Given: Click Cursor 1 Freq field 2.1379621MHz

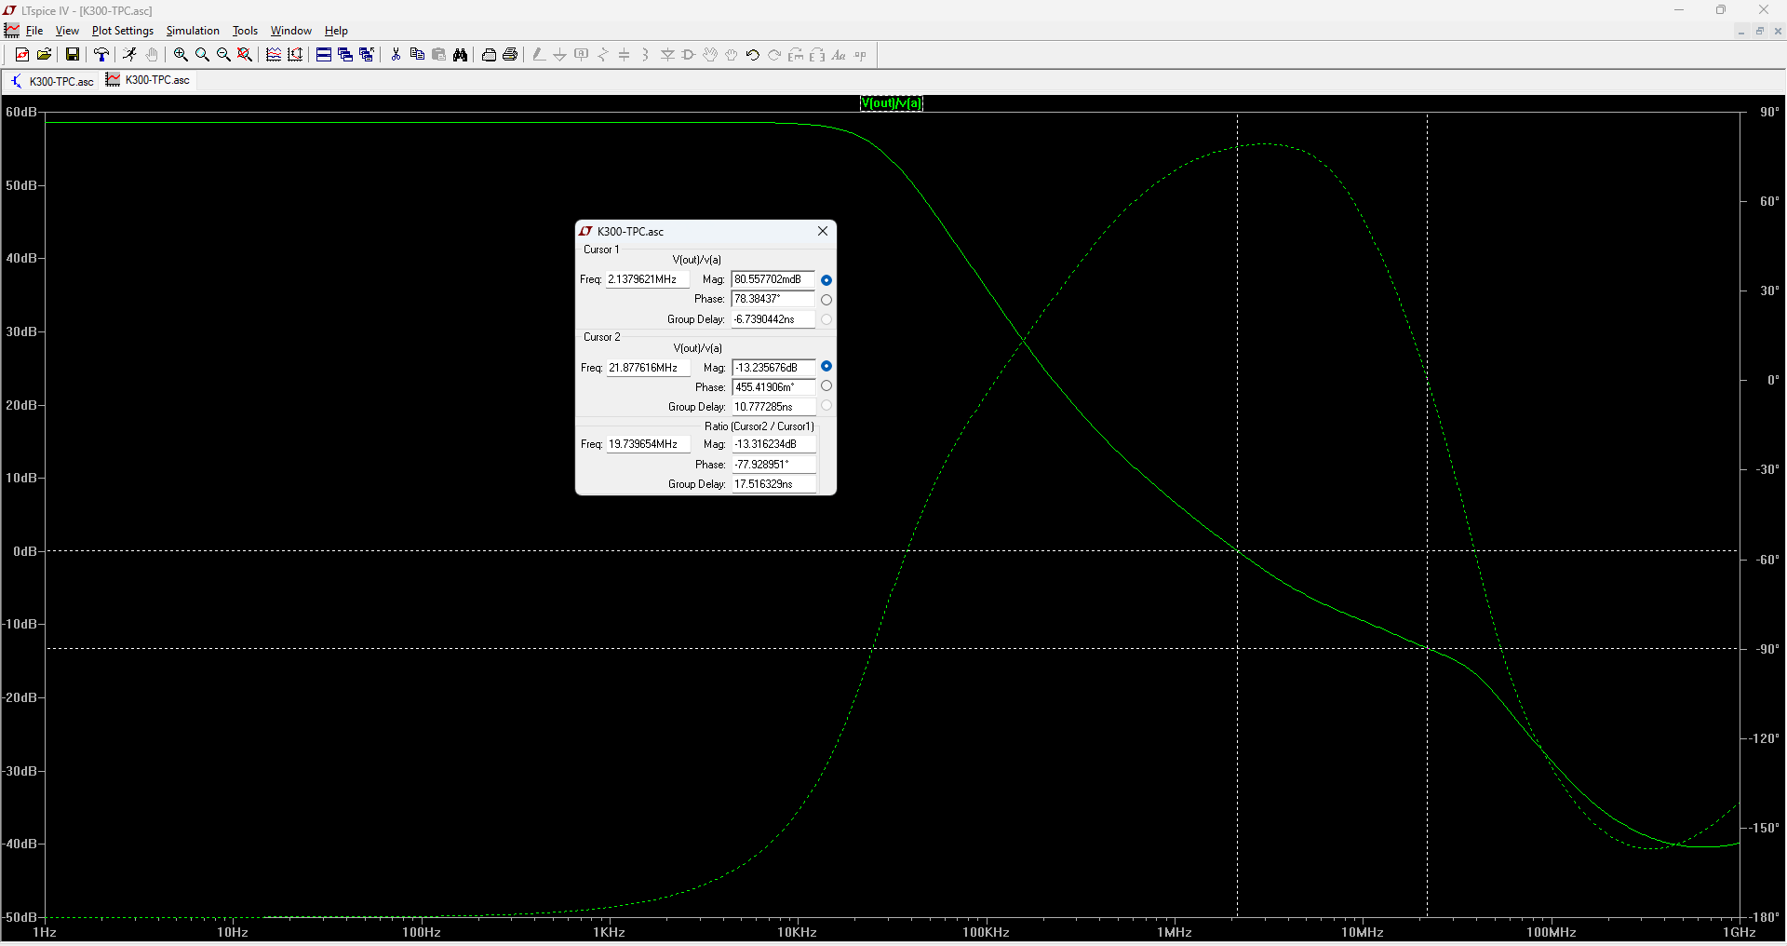Looking at the screenshot, I should [x=648, y=279].
